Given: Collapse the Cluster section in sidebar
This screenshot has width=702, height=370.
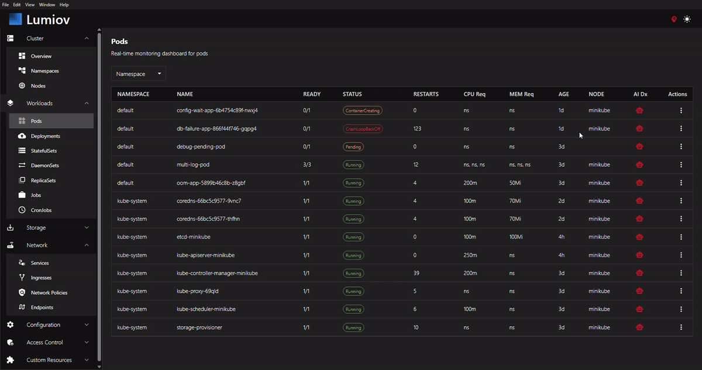Looking at the screenshot, I should (x=87, y=39).
